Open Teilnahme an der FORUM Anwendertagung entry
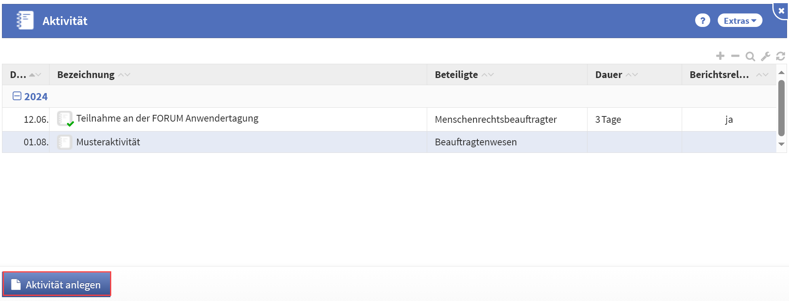Viewport: 789px width, 301px height. [x=167, y=118]
